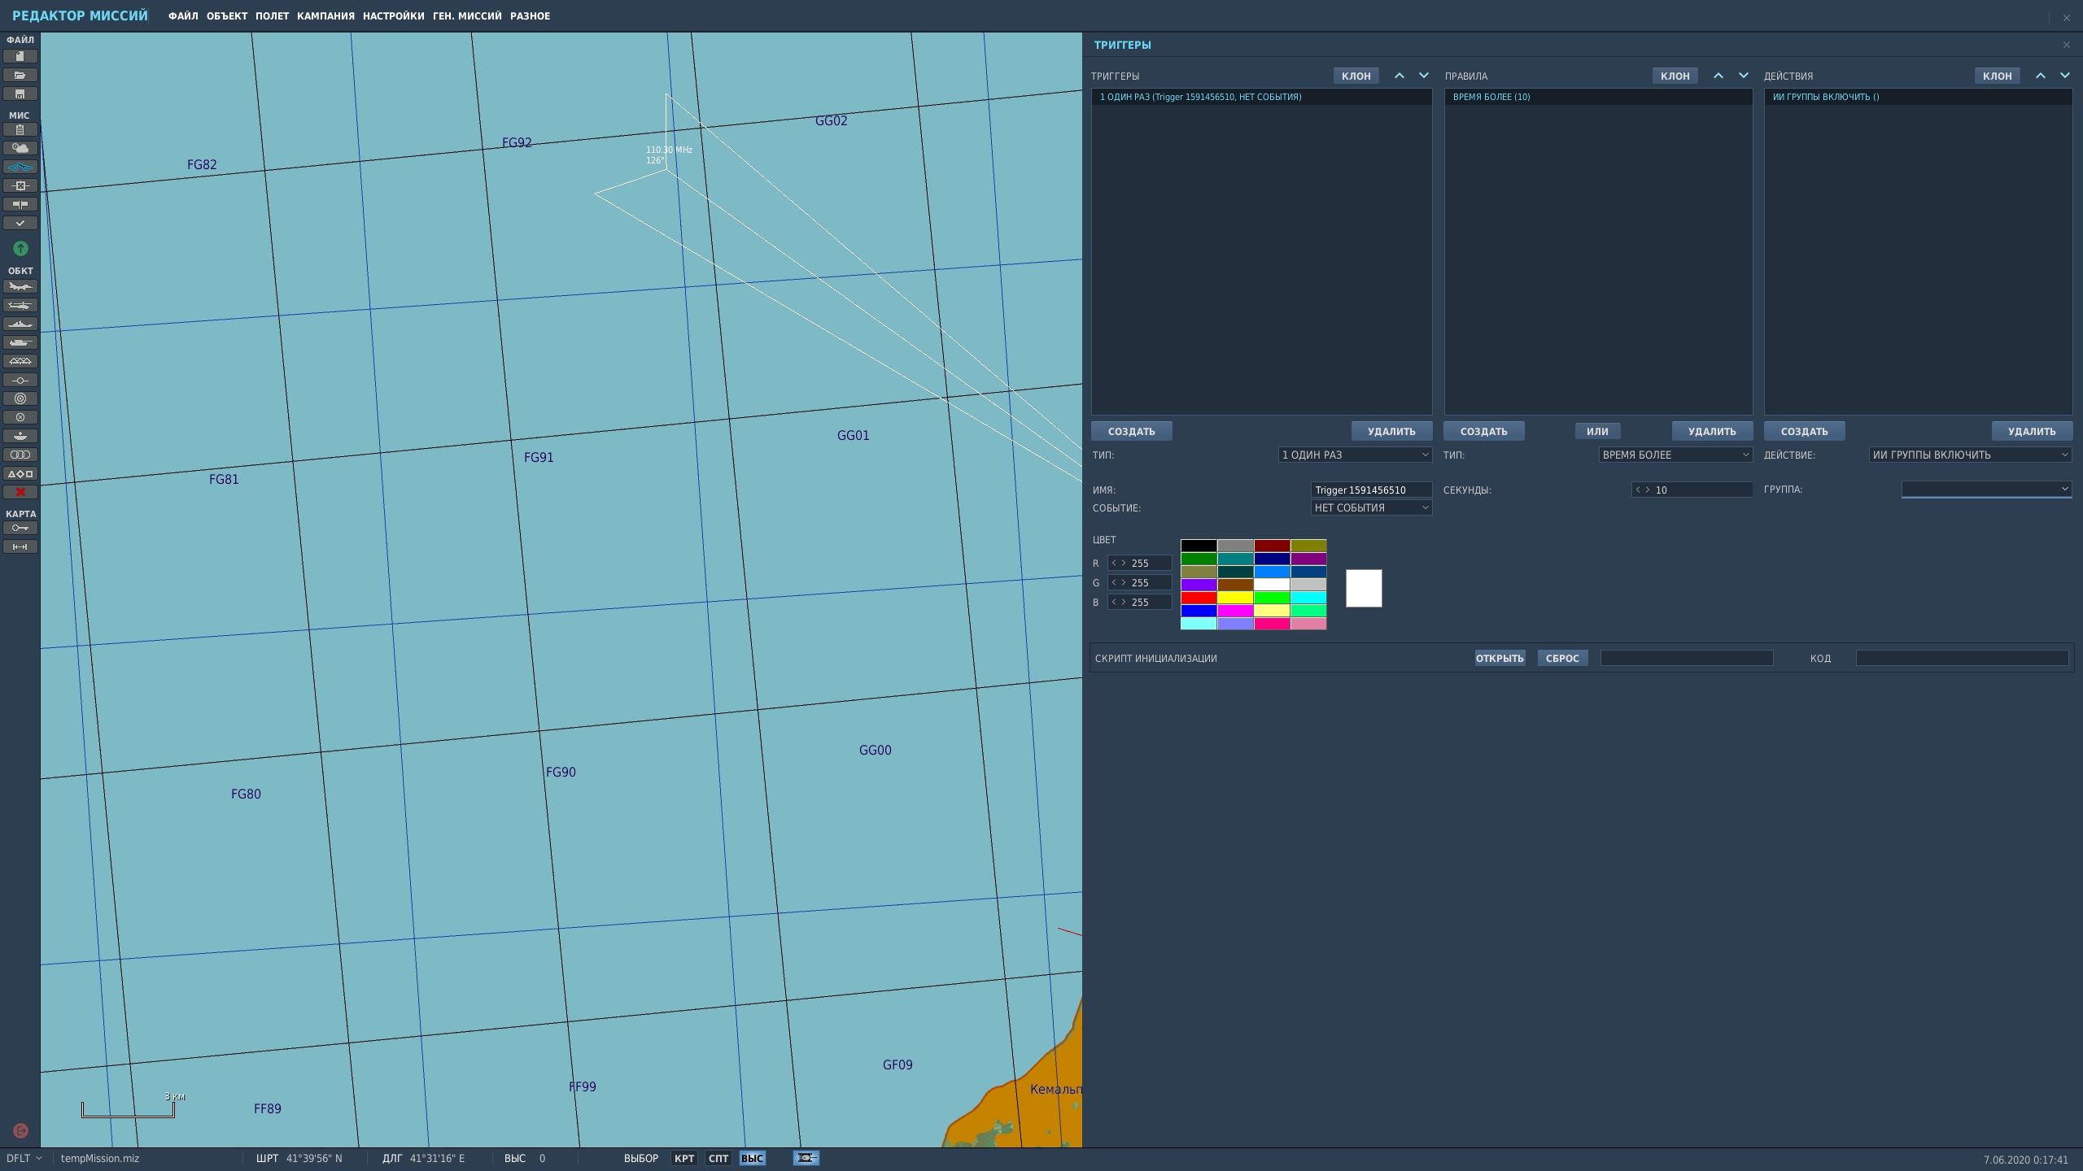
Task: Select the triggers tool icon
Action: pyautogui.click(x=20, y=167)
